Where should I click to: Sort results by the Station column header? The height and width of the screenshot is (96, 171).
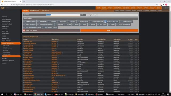[25, 40]
